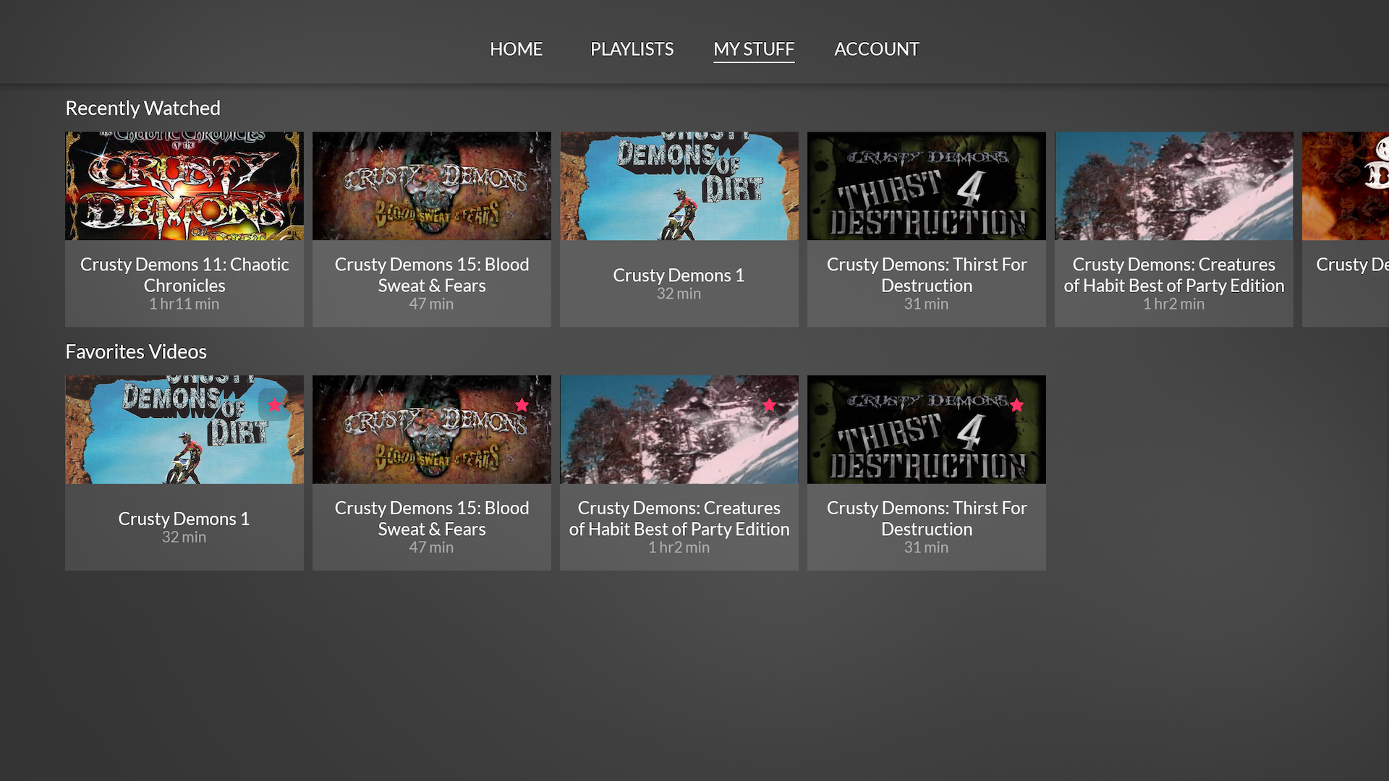The image size is (1389, 781).
Task: Unstar Thirst For Destruction in Favorites
Action: pyautogui.click(x=1016, y=406)
